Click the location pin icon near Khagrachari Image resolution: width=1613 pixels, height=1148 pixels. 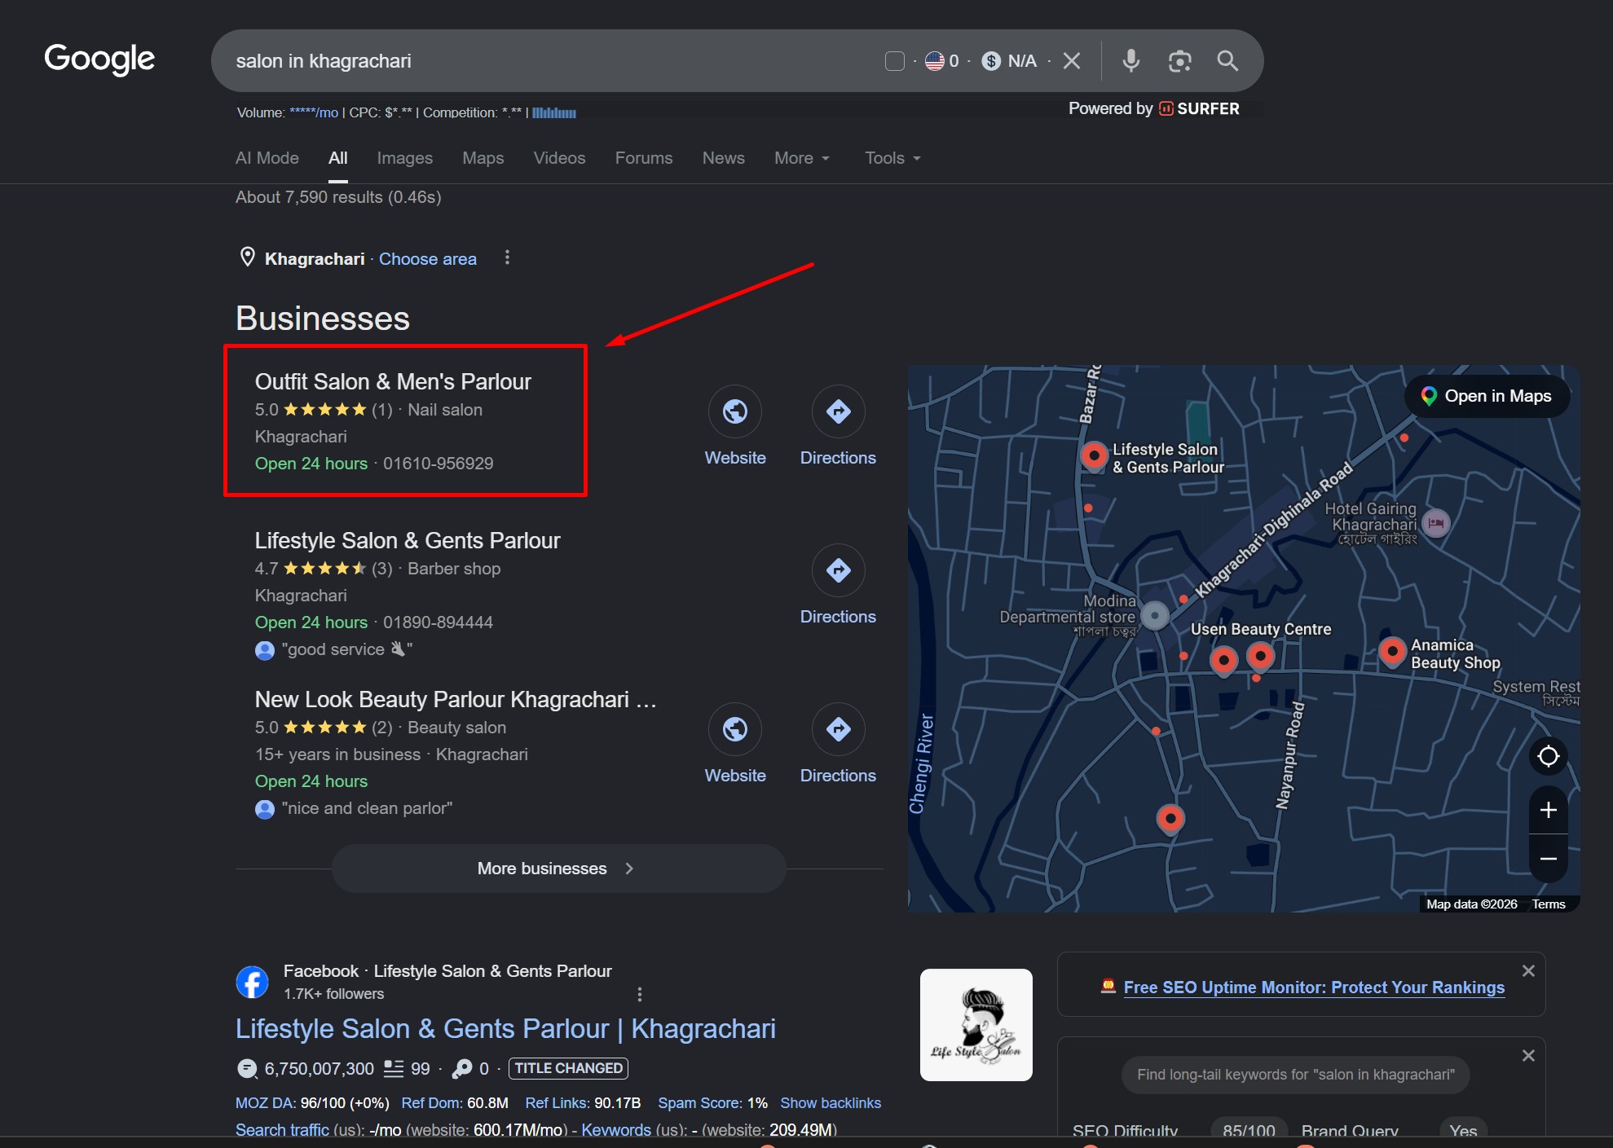[248, 257]
